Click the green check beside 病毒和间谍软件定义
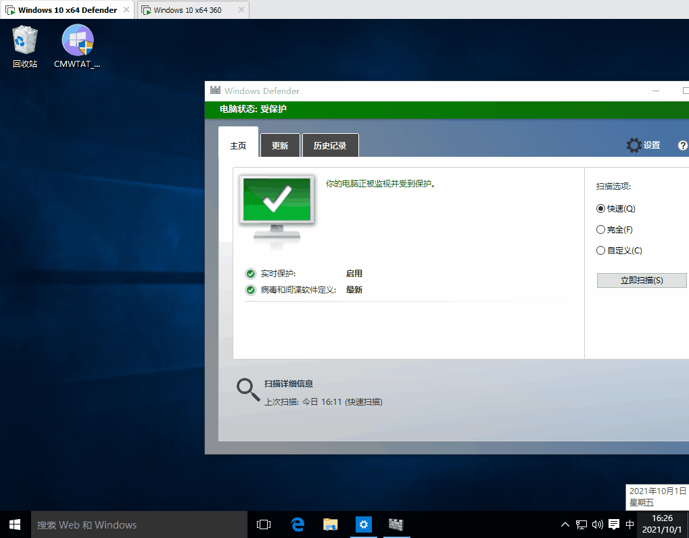The image size is (689, 538). (x=250, y=290)
